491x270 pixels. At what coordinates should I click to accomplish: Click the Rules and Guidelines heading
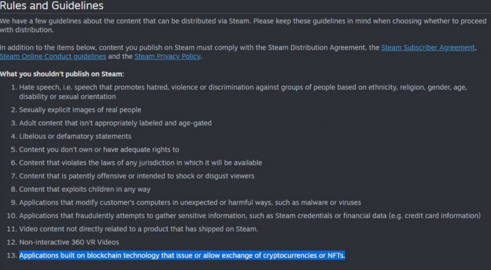coord(52,6)
